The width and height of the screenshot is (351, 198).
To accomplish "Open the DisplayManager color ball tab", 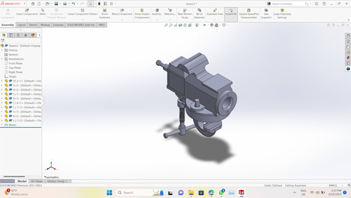I will [x=33, y=35].
